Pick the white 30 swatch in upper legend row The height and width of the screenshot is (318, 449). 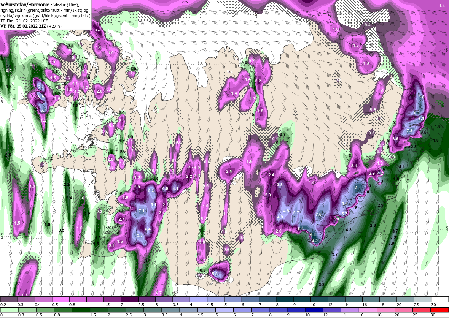(x=440, y=299)
